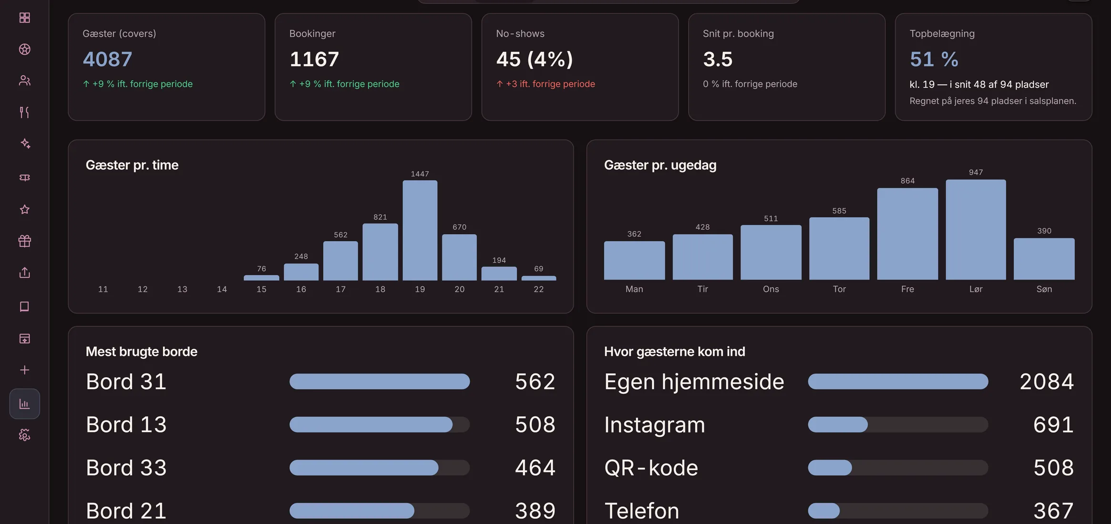Click the Lør weekday bar showing 947
The width and height of the screenshot is (1111, 524).
[976, 229]
